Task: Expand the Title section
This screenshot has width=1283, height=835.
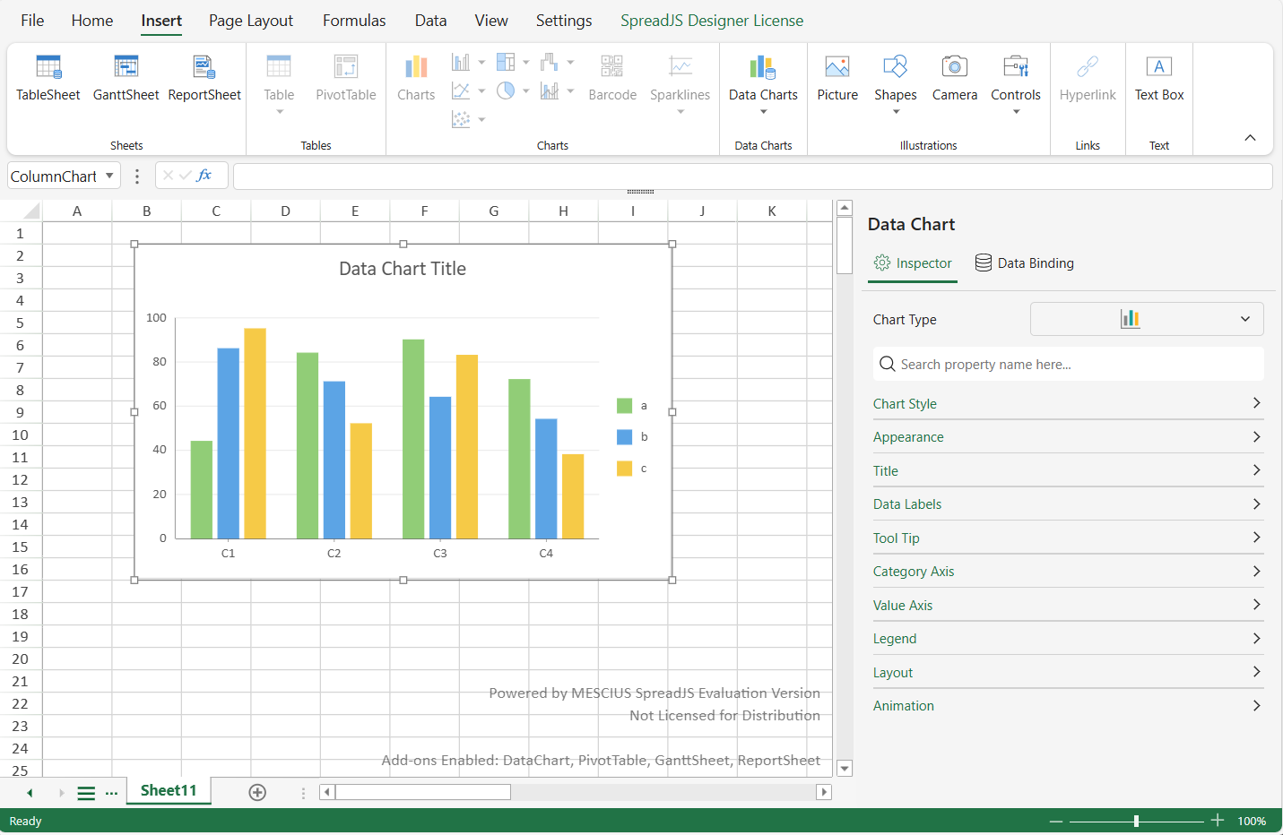Action: pos(1068,470)
